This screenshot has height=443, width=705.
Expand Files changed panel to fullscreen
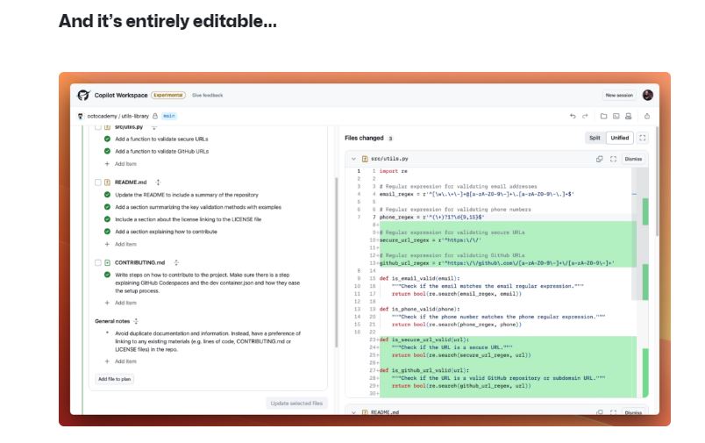[643, 138]
